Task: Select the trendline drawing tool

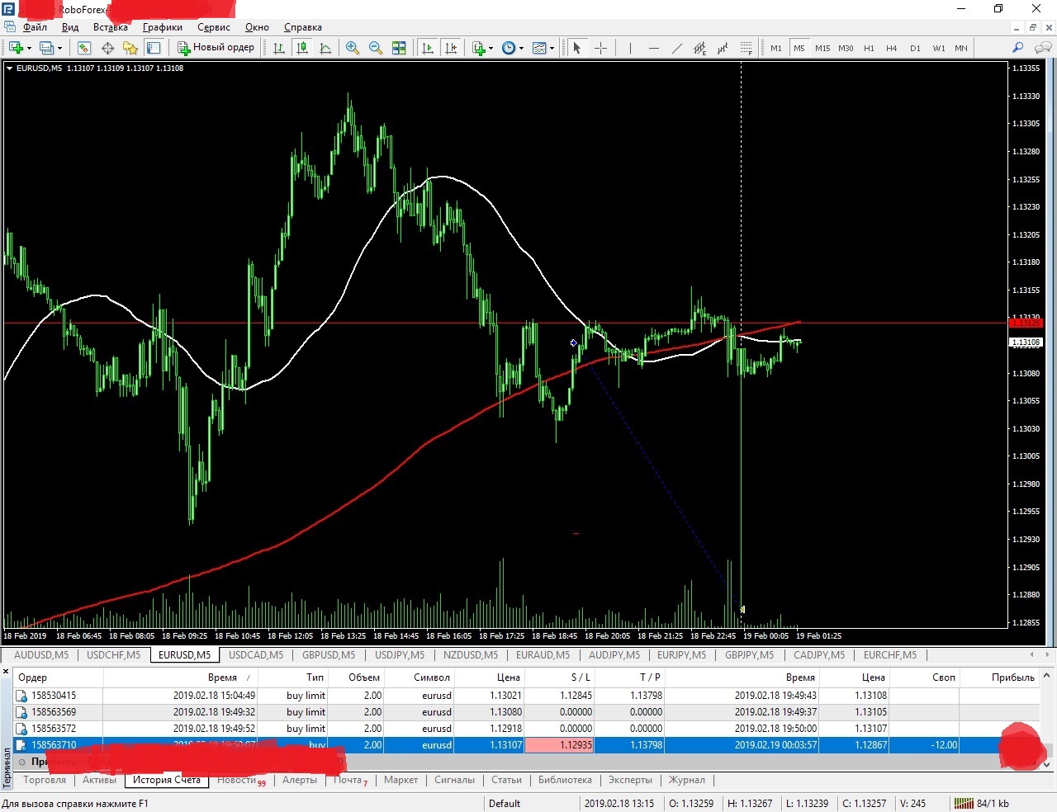Action: [x=677, y=48]
